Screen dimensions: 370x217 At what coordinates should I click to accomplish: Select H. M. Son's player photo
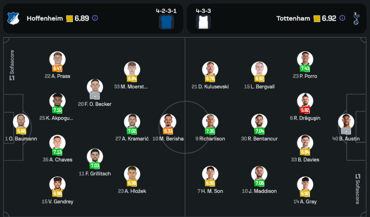(x=210, y=174)
